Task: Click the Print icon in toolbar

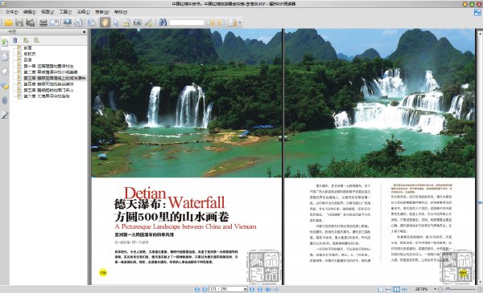Action: [x=43, y=22]
